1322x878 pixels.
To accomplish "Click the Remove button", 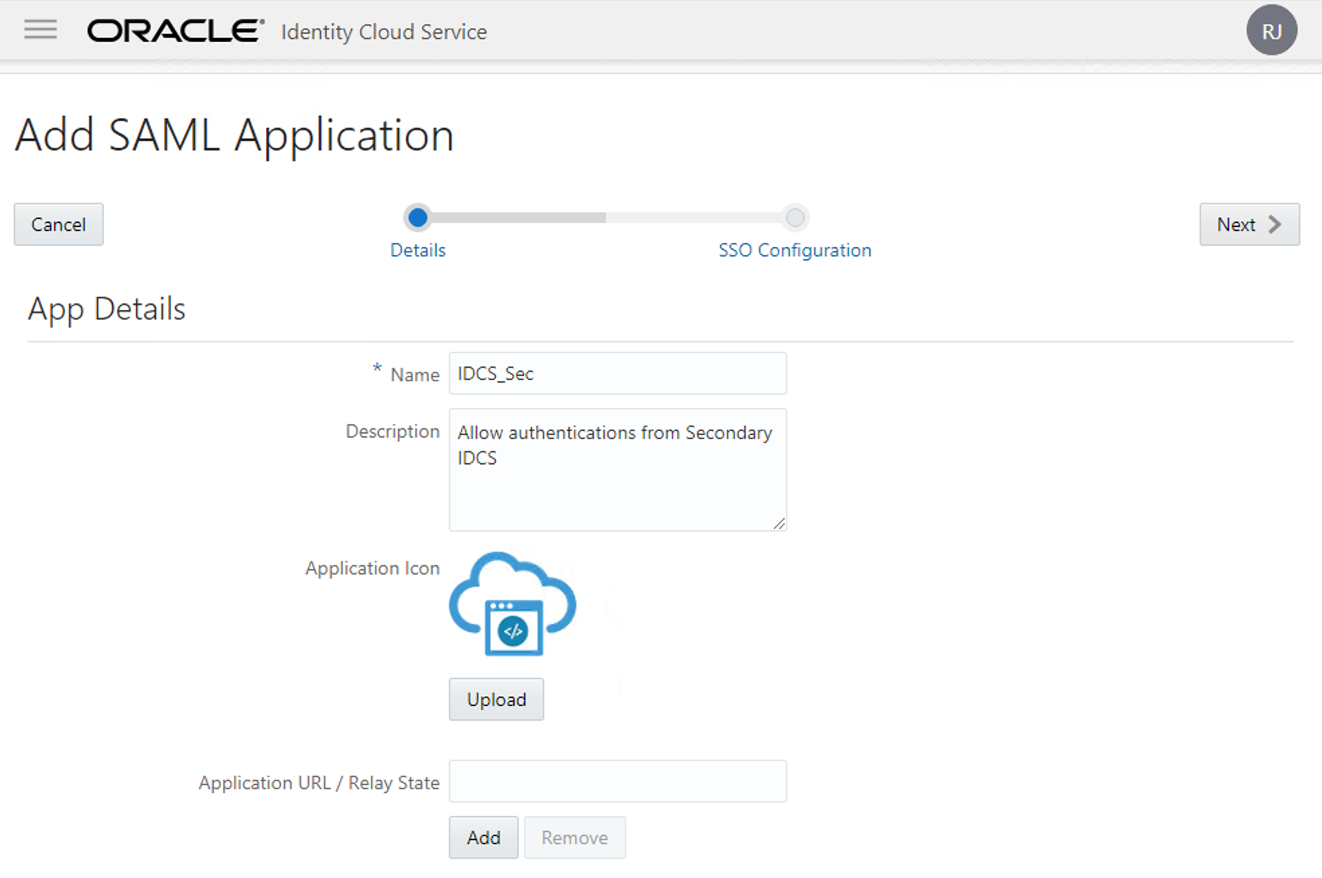I will point(575,838).
